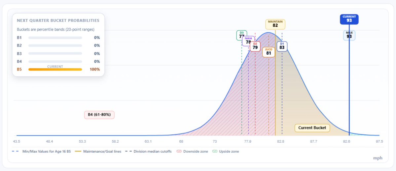Click the CURRENT 93 marker label
The height and width of the screenshot is (171, 396).
click(349, 19)
